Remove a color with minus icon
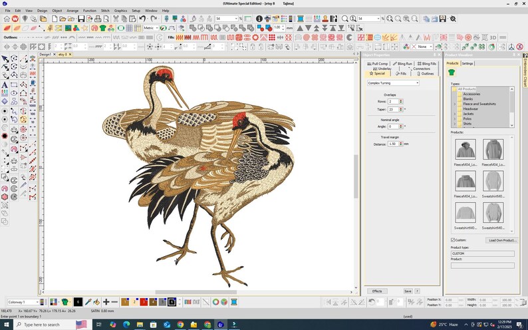 pyautogui.click(x=114, y=302)
